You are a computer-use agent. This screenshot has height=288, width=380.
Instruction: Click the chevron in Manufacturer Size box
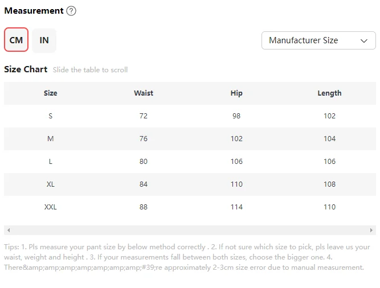point(363,40)
